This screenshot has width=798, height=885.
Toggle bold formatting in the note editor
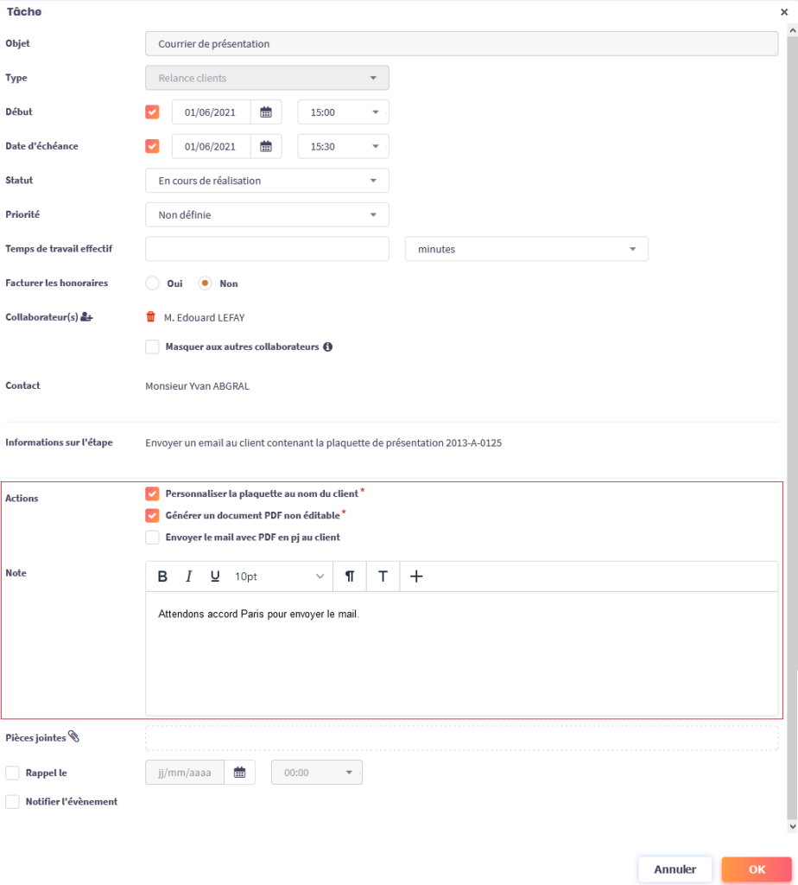point(162,576)
